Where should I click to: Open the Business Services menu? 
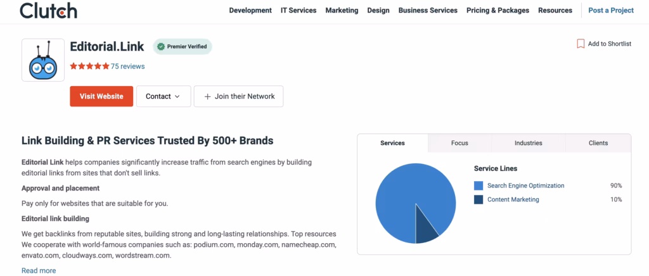point(428,10)
